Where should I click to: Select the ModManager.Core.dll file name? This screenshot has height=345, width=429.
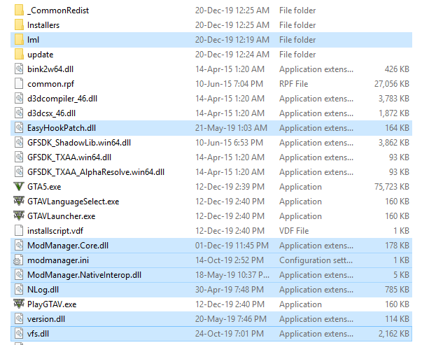click(x=68, y=246)
